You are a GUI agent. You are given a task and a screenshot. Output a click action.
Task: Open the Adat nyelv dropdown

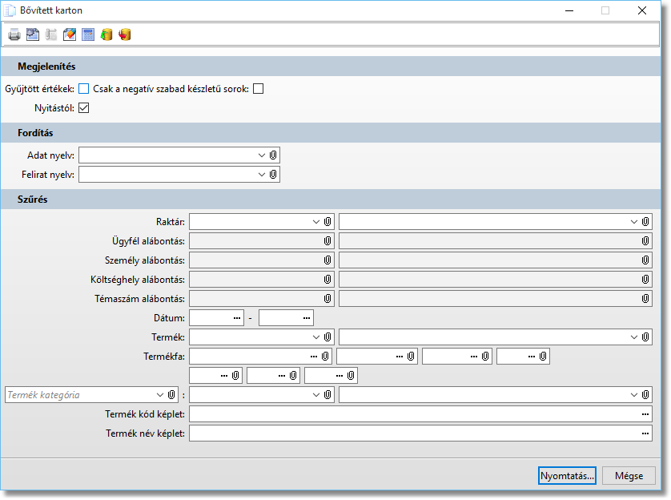[262, 155]
